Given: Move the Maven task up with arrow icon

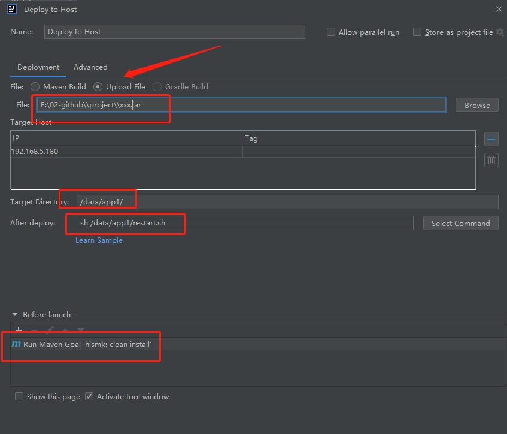Looking at the screenshot, I should pos(64,329).
